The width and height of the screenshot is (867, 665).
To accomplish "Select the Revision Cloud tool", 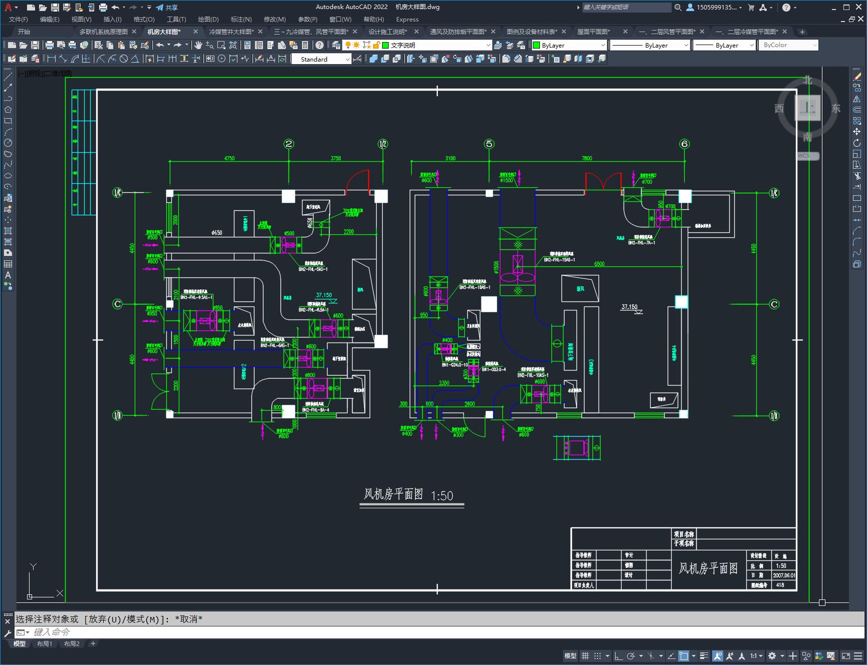I will click(8, 154).
